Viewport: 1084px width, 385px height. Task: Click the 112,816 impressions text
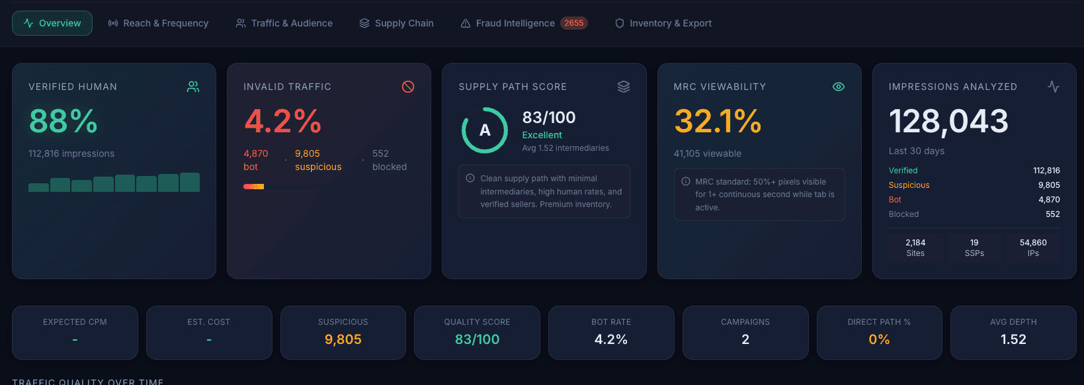click(71, 153)
